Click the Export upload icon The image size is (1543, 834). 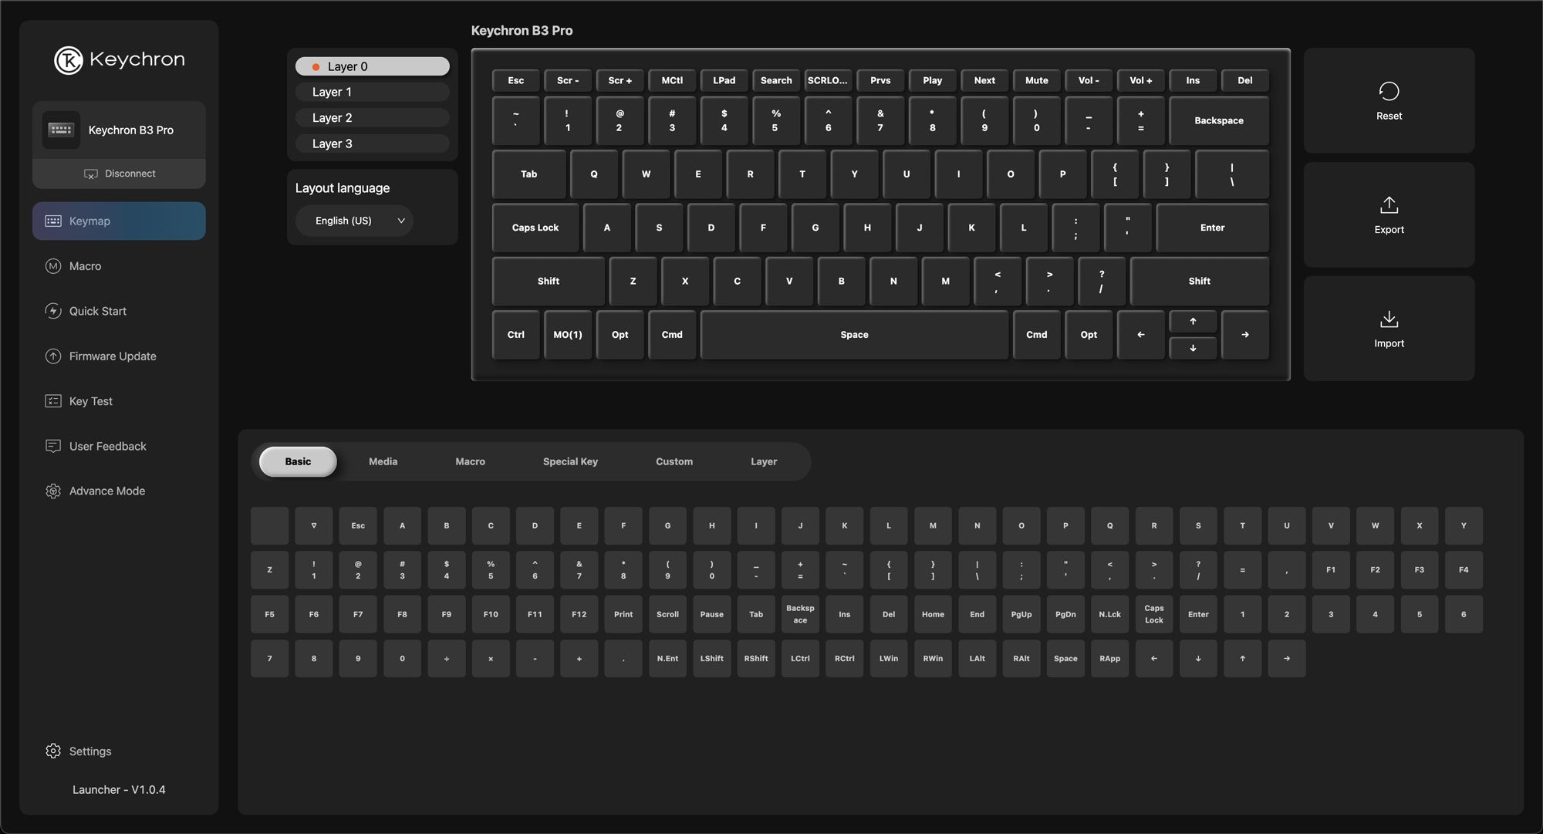click(1389, 205)
